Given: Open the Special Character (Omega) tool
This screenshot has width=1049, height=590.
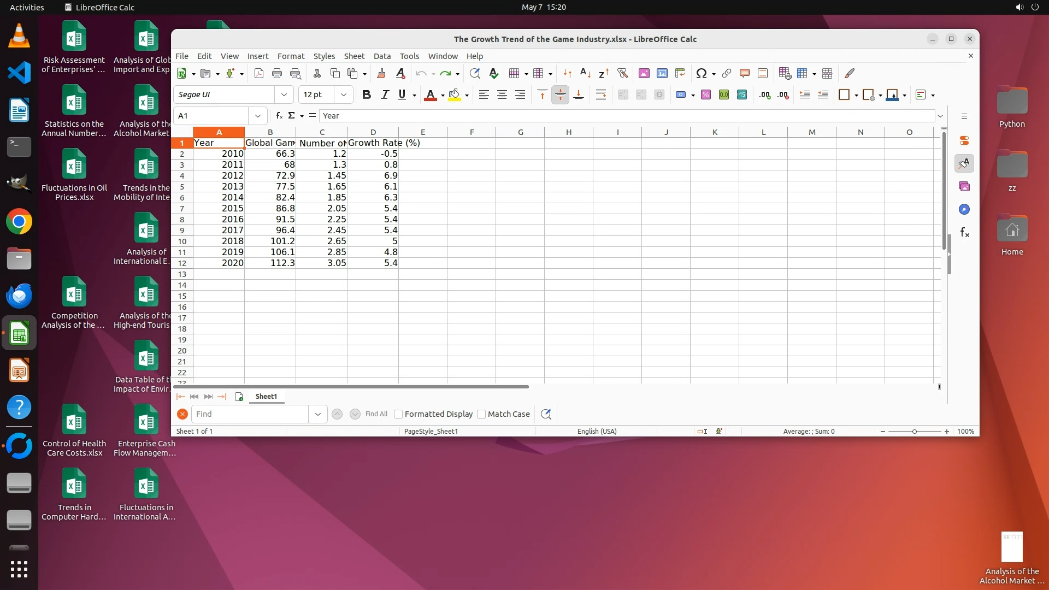Looking at the screenshot, I should 701,73.
